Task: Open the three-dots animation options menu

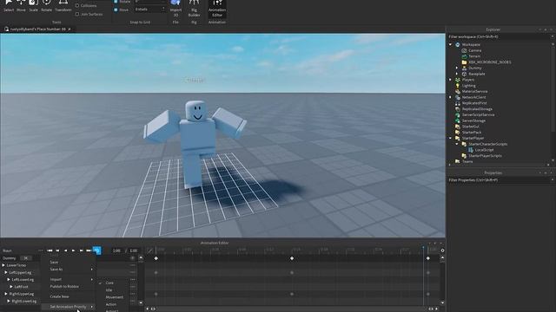Action: coord(41,250)
